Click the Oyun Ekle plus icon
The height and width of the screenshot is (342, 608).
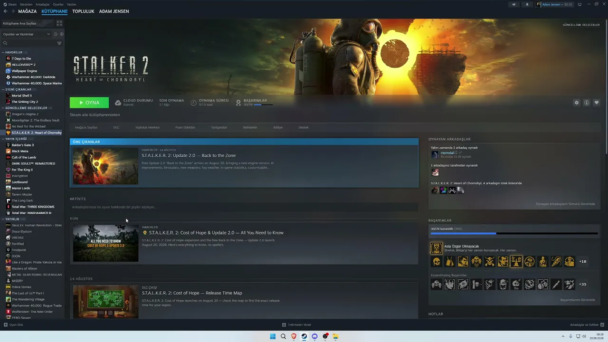tap(6, 325)
